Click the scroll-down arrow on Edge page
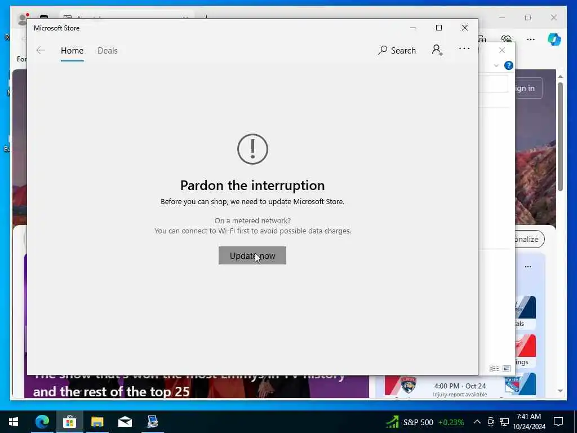 point(560,391)
